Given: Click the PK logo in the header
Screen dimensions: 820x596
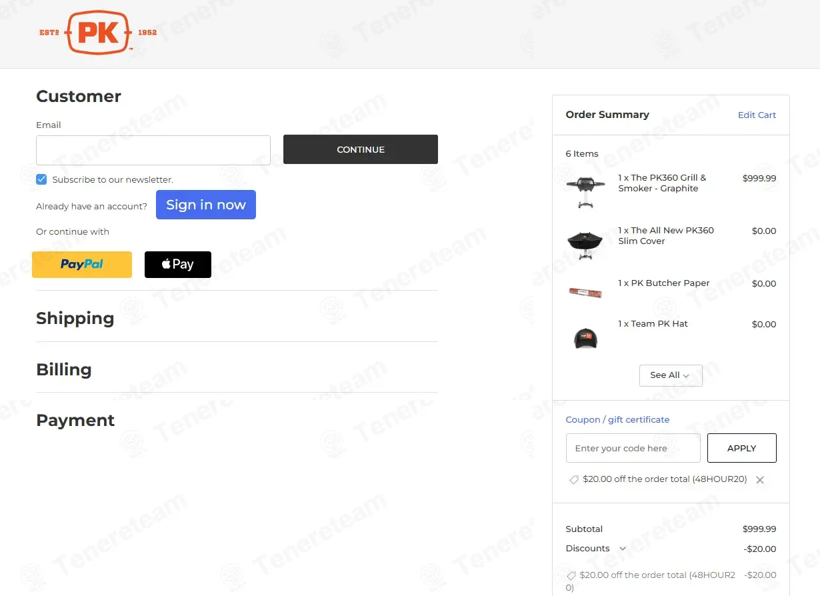Looking at the screenshot, I should 98,32.
